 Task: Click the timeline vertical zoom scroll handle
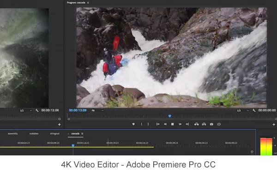(x=252, y=152)
